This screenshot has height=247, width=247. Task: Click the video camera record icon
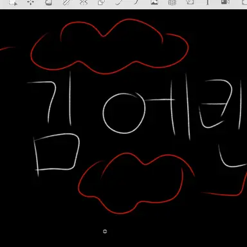tap(225, 2)
